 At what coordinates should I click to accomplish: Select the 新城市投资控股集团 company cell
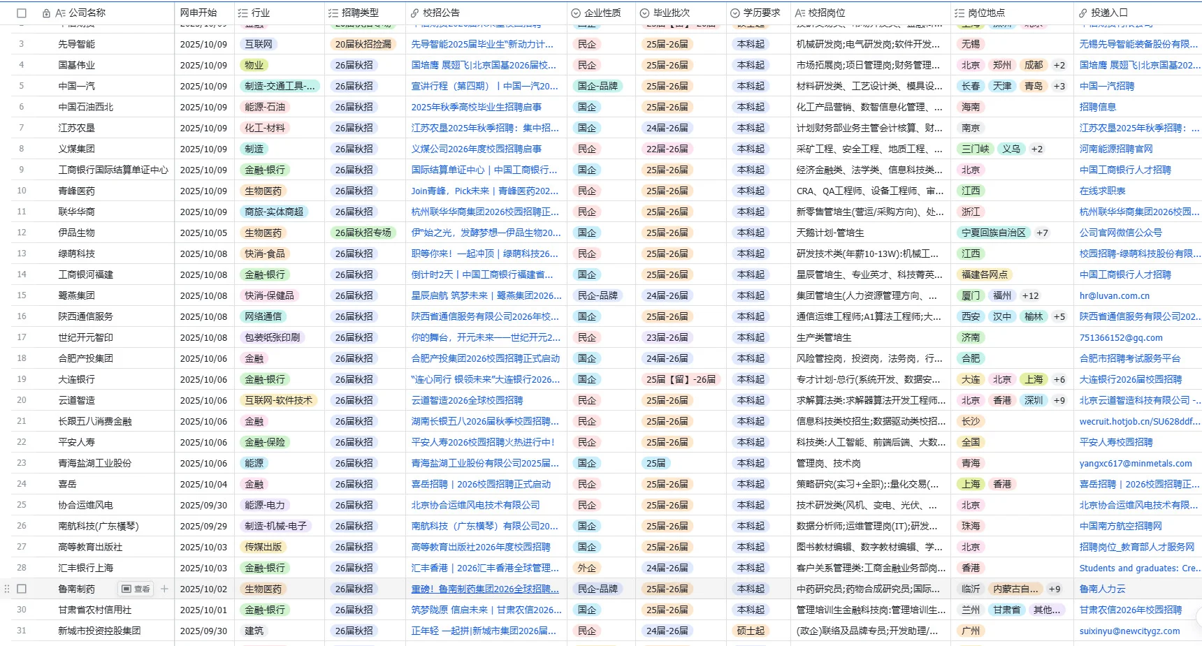(104, 631)
